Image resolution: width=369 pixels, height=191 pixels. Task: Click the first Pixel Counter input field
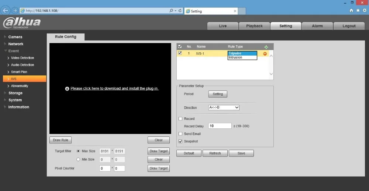pos(105,169)
